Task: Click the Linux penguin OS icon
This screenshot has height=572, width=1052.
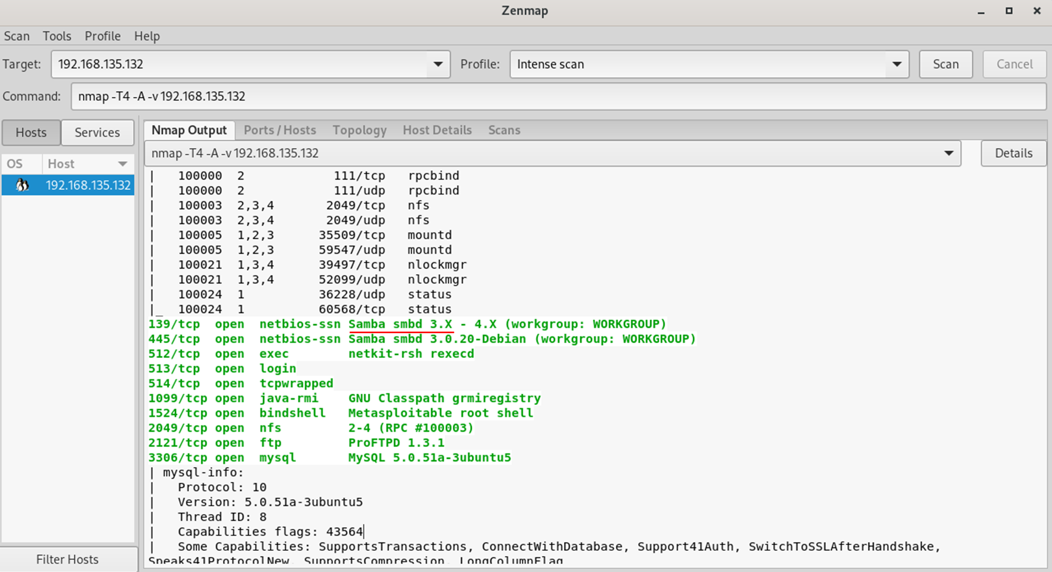Action: coord(22,185)
